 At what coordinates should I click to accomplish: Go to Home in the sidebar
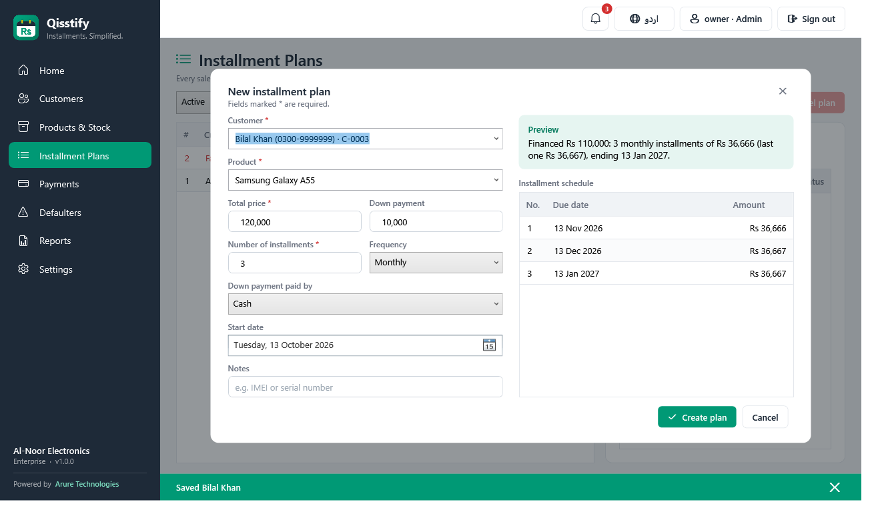point(80,71)
